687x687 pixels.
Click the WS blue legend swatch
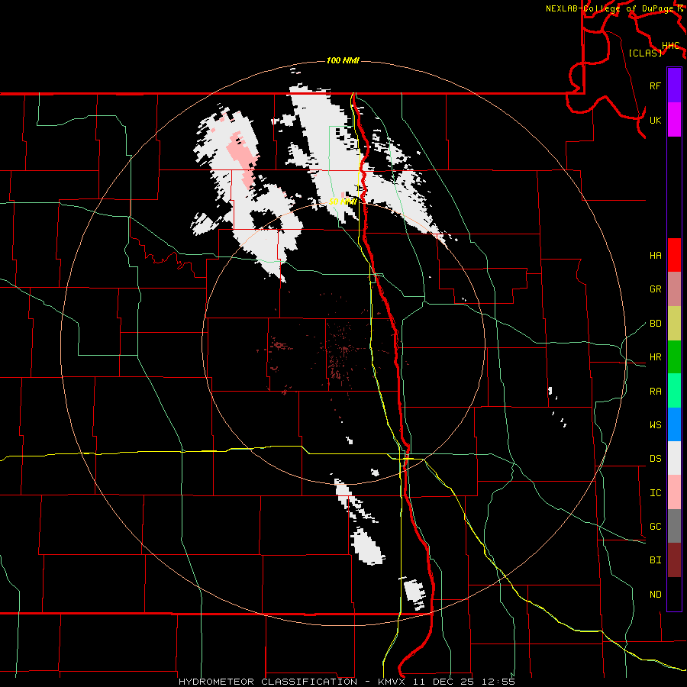click(x=674, y=424)
